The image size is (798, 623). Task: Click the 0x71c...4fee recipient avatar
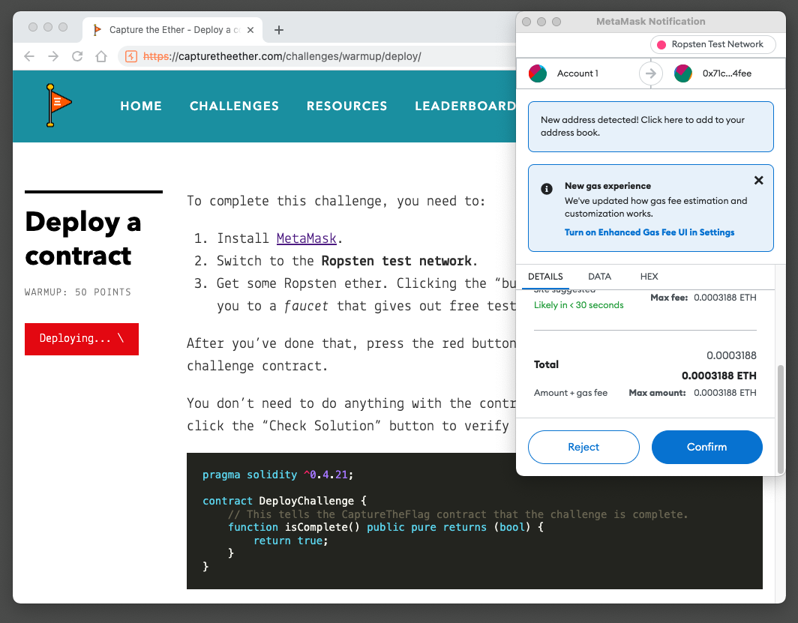pos(683,73)
